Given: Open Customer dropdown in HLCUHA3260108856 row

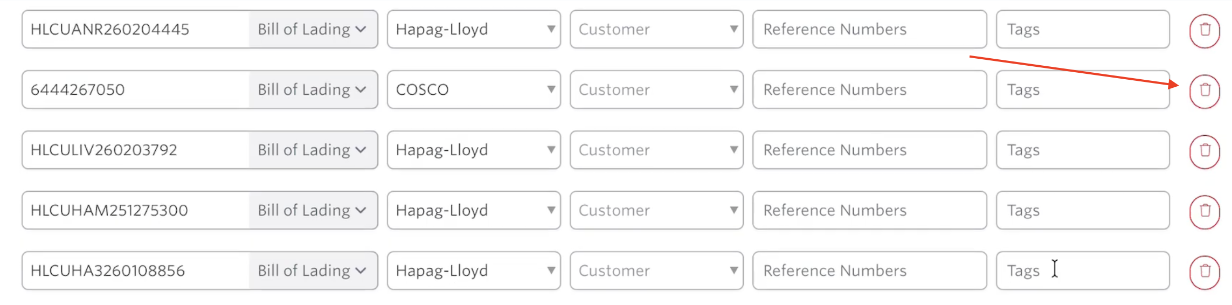Looking at the screenshot, I should point(656,271).
